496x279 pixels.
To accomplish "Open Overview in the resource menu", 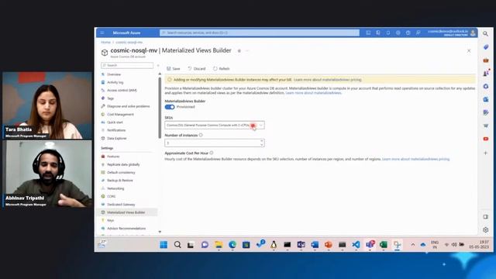I will 114,74.
